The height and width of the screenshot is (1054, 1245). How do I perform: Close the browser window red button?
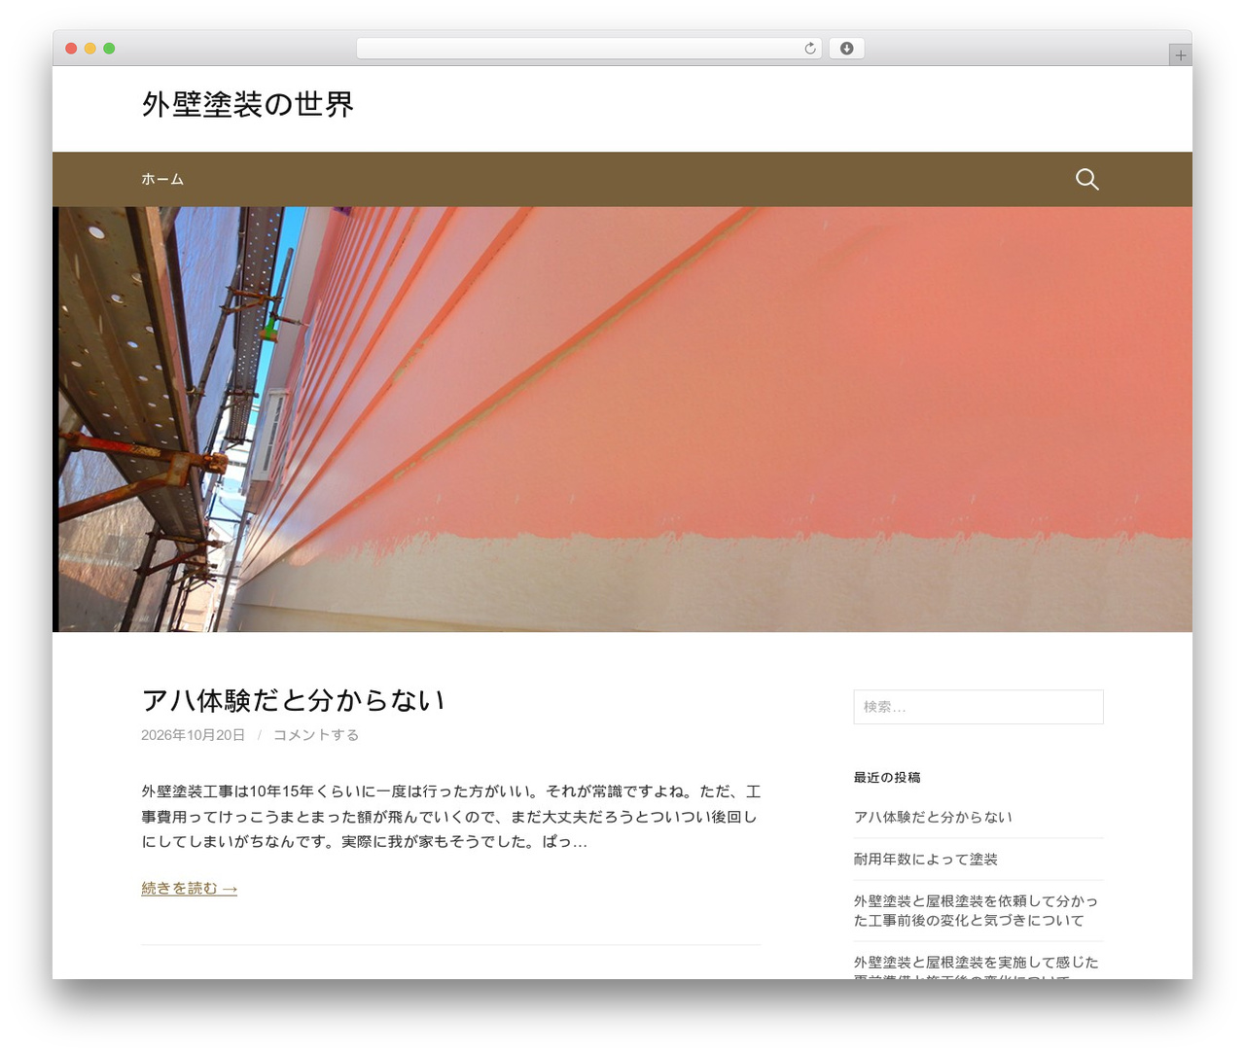pos(71,49)
